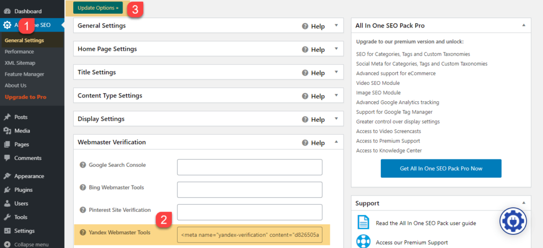
Task: Open Help for Display Settings
Action: point(313,119)
